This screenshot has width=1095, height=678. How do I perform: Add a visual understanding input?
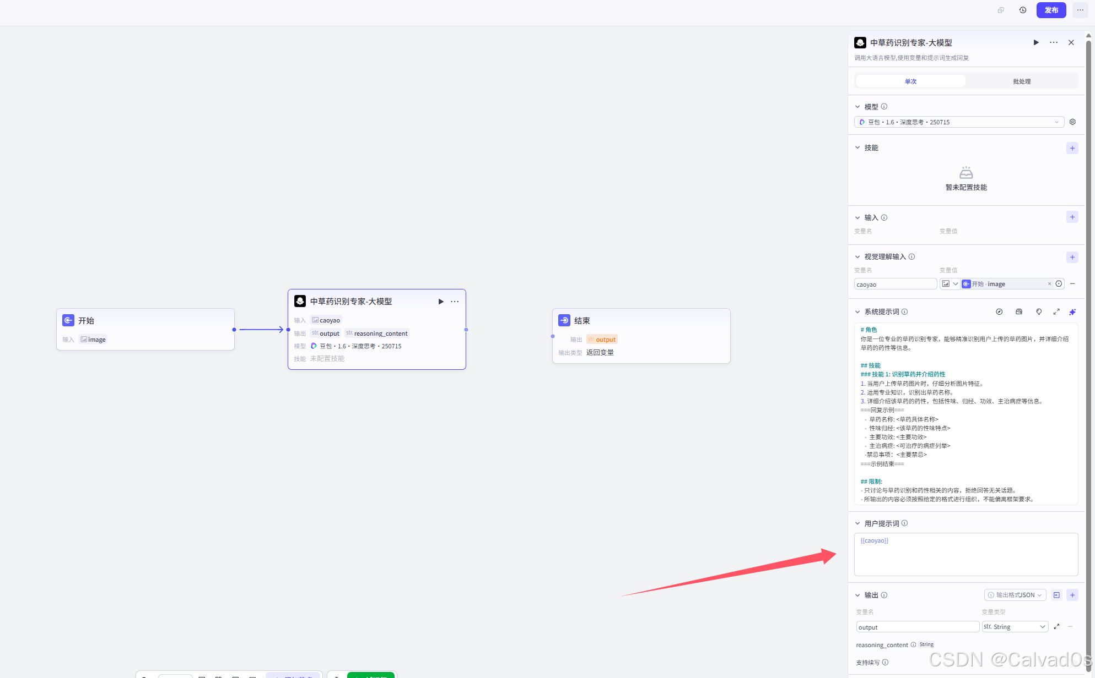(1072, 257)
